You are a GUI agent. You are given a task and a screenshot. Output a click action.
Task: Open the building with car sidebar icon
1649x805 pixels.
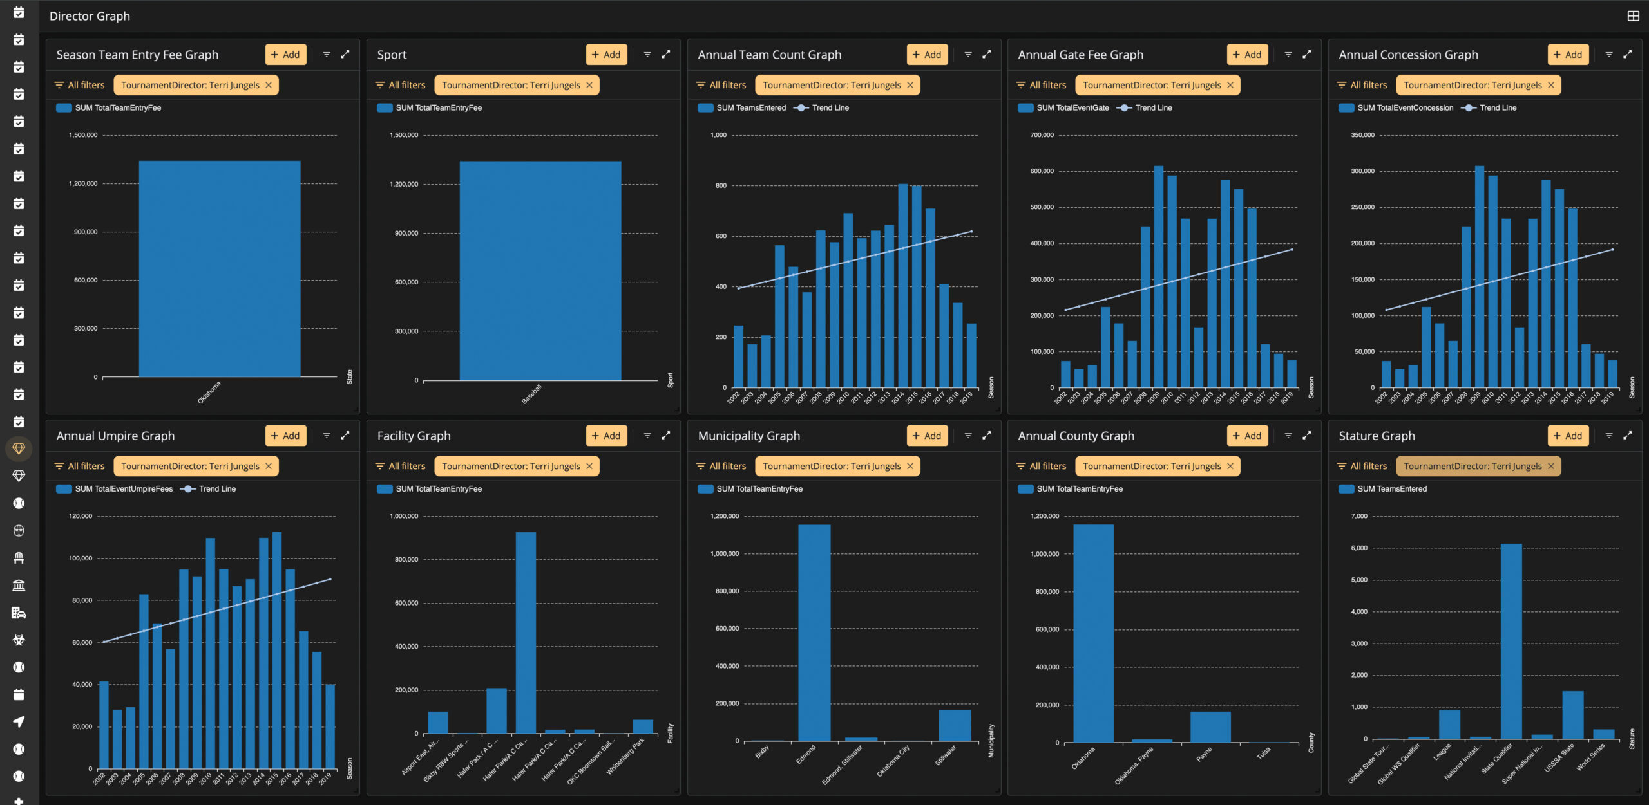[x=19, y=613]
